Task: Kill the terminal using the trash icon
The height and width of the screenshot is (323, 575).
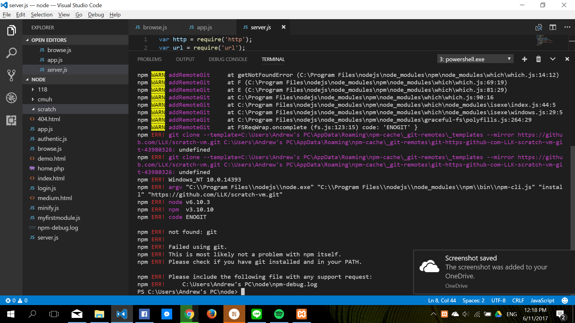Action: click(538, 59)
